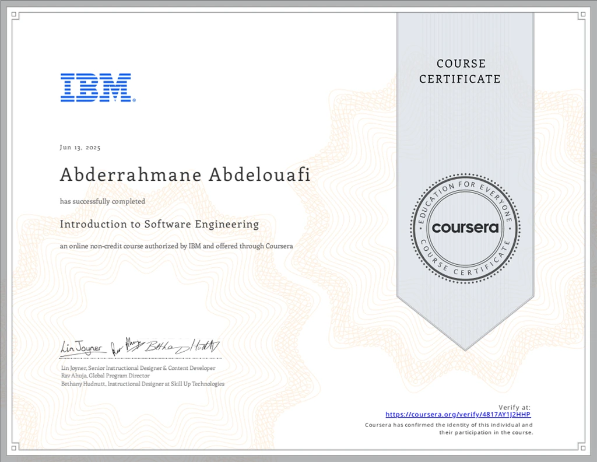Click 'Lin Joyner, Senior Instructional Designer' line
The height and width of the screenshot is (462, 597).
138,368
